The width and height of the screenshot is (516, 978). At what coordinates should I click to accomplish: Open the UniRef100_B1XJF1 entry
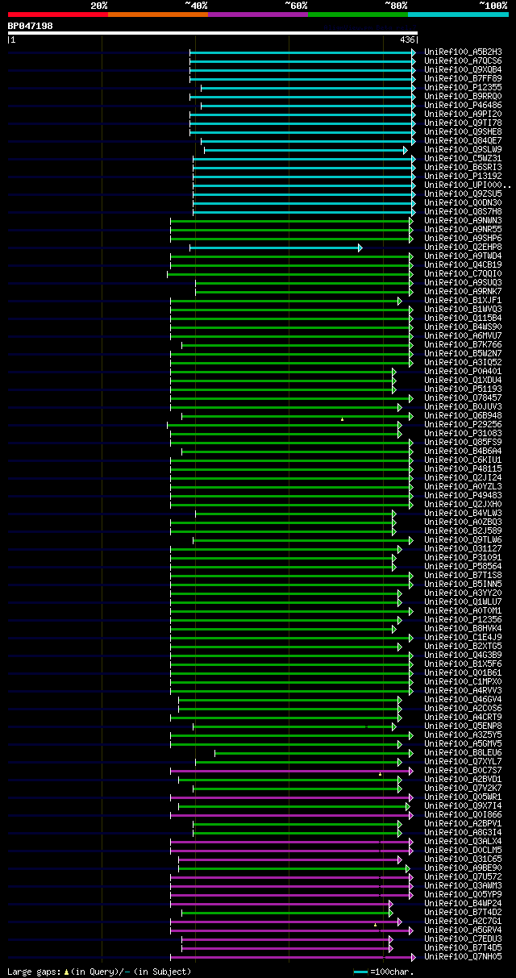(463, 300)
